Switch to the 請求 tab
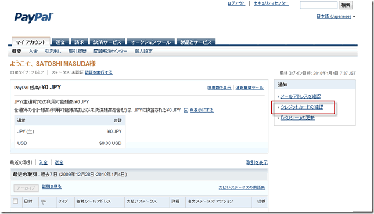The height and width of the screenshot is (214, 374). coord(79,42)
